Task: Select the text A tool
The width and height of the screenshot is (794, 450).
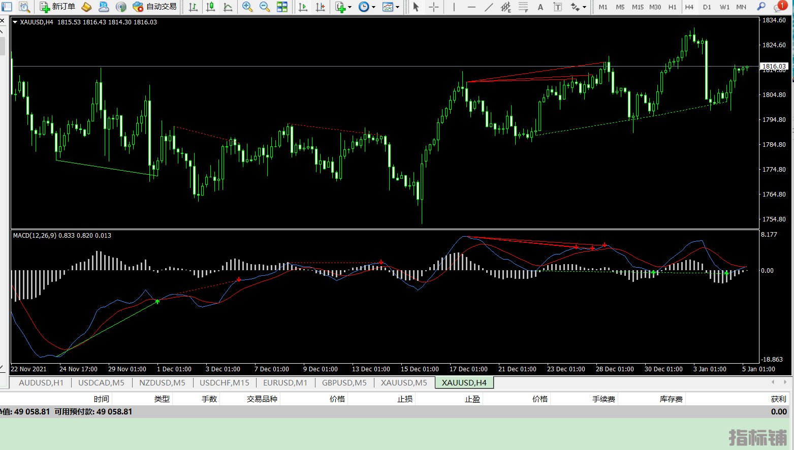Action: pos(541,7)
